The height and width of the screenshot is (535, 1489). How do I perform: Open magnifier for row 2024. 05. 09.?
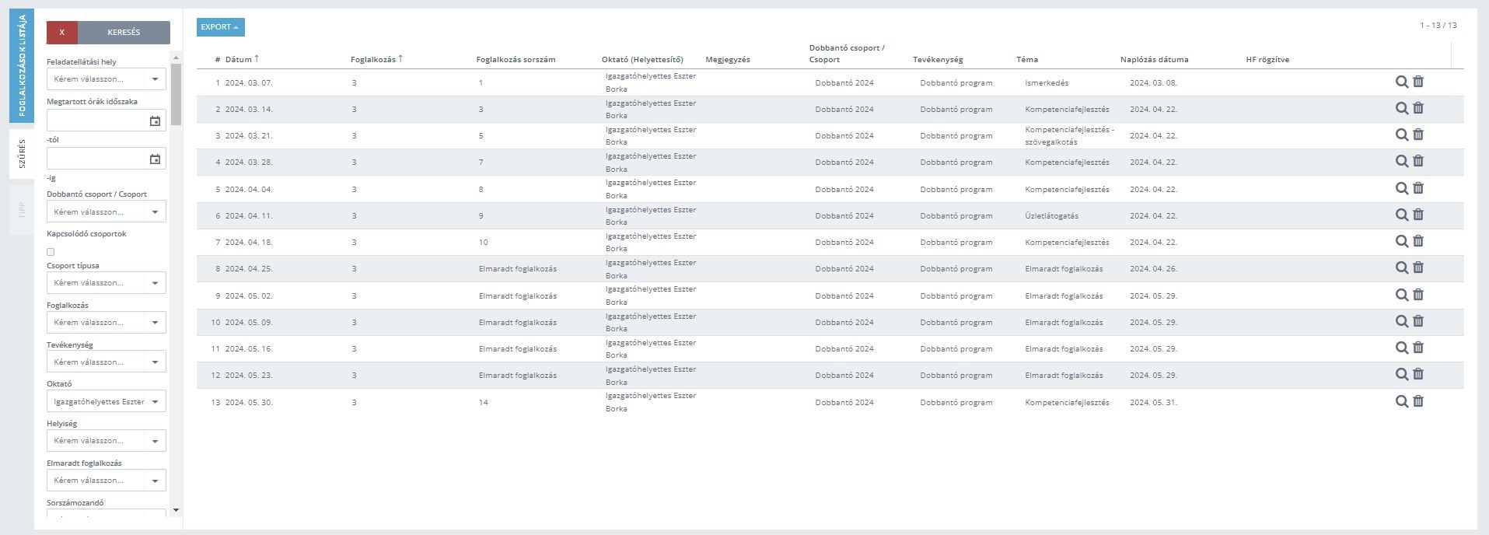[x=1402, y=321]
